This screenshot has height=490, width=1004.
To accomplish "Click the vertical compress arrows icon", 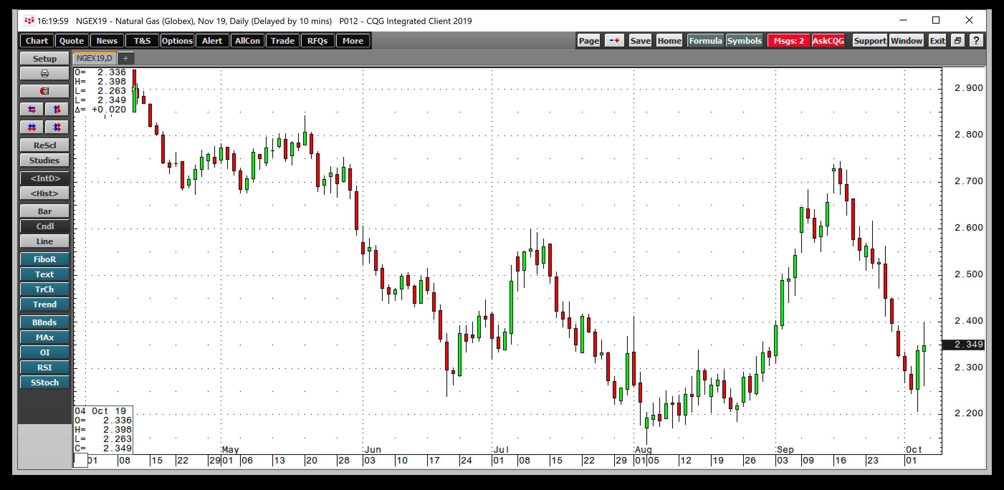I will click(x=57, y=127).
